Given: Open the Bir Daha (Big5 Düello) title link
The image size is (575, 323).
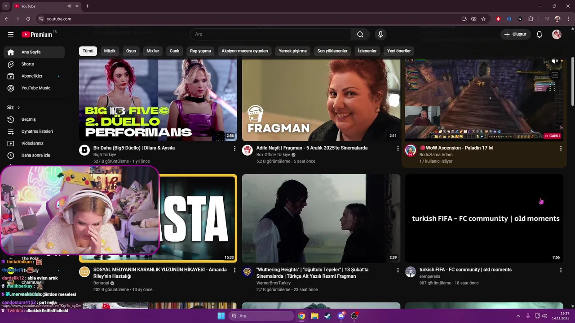Looking at the screenshot, I should pos(134,148).
